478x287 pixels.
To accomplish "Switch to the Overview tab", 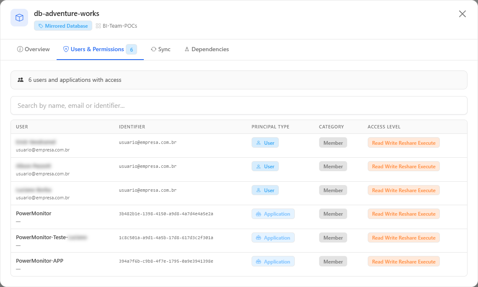I will 33,50.
